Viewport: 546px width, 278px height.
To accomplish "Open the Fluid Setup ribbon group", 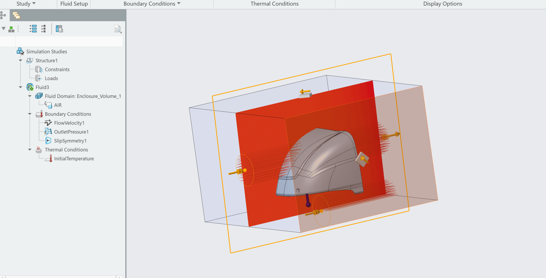I will (74, 4).
